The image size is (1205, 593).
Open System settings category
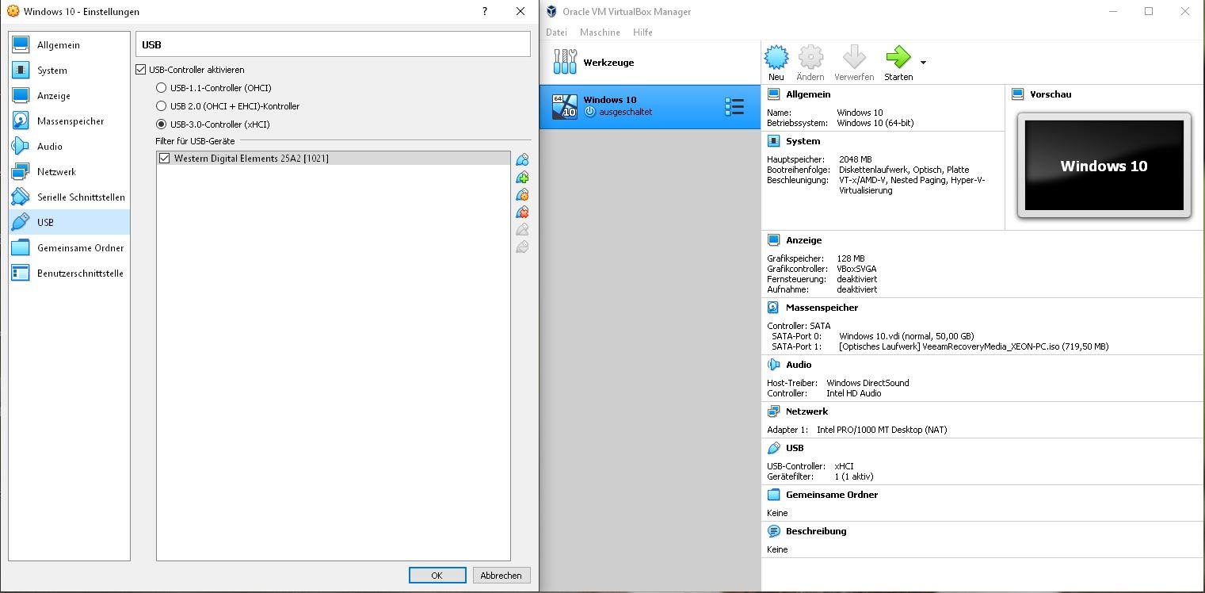click(x=70, y=71)
